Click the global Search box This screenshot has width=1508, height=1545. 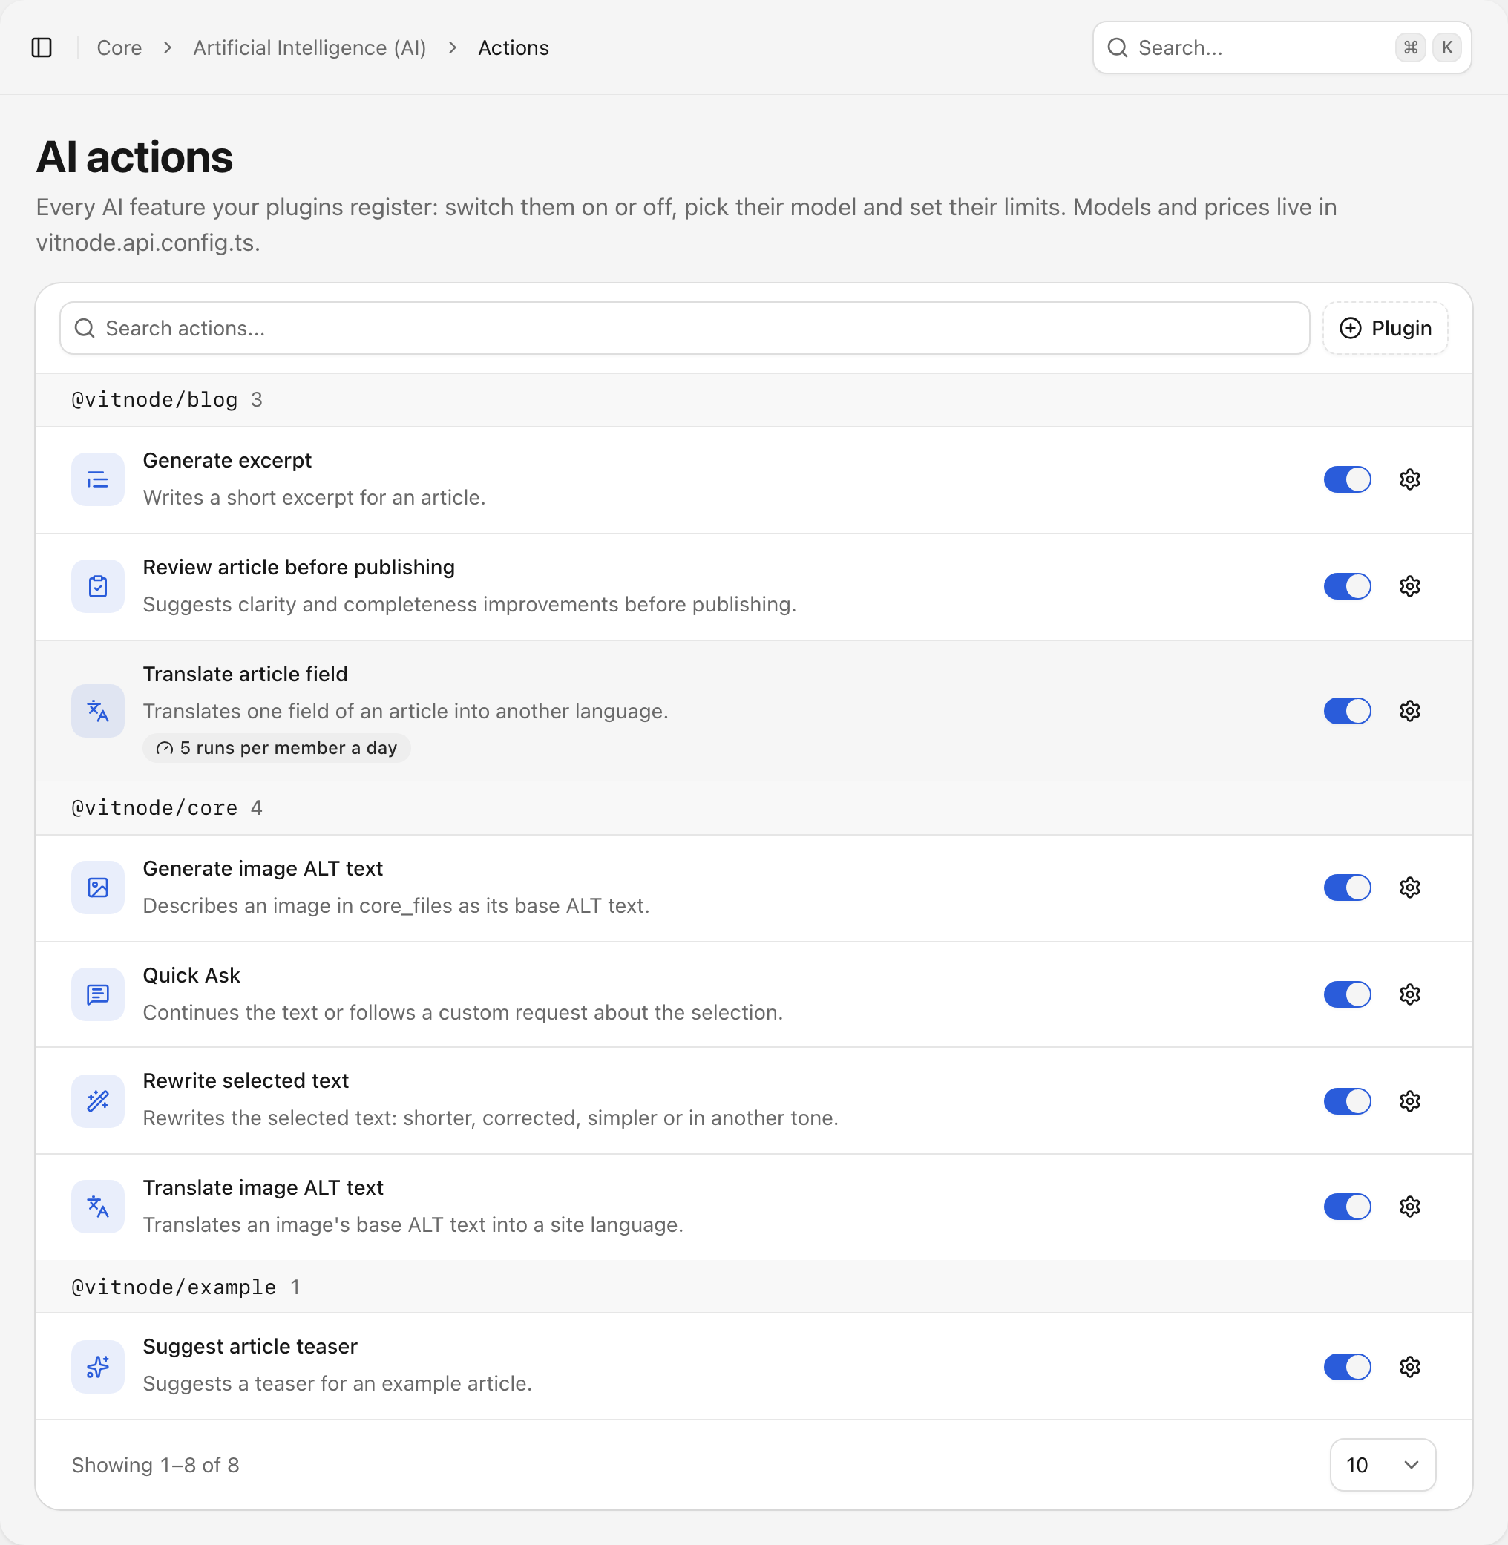[1282, 47]
